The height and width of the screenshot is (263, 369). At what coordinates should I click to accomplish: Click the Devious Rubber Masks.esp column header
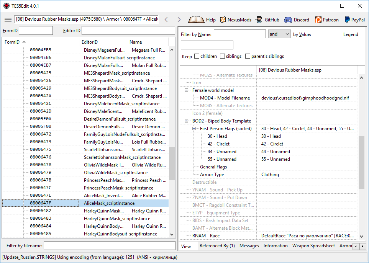pyautogui.click(x=307, y=70)
